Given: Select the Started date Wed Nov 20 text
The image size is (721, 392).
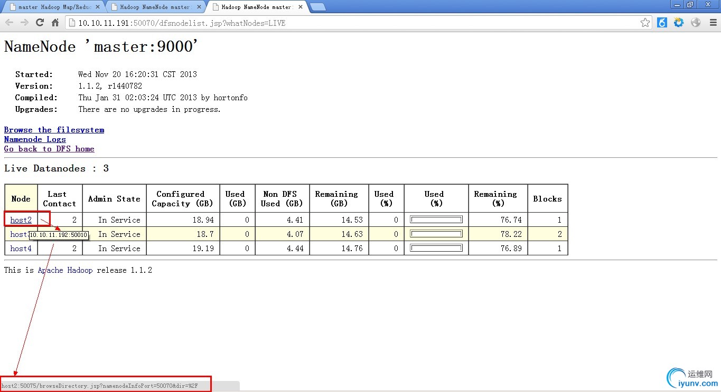Looking at the screenshot, I should point(137,74).
